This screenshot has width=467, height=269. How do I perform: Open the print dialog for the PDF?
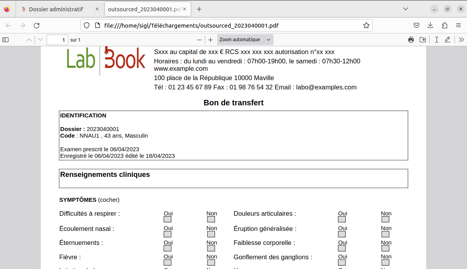(411, 39)
